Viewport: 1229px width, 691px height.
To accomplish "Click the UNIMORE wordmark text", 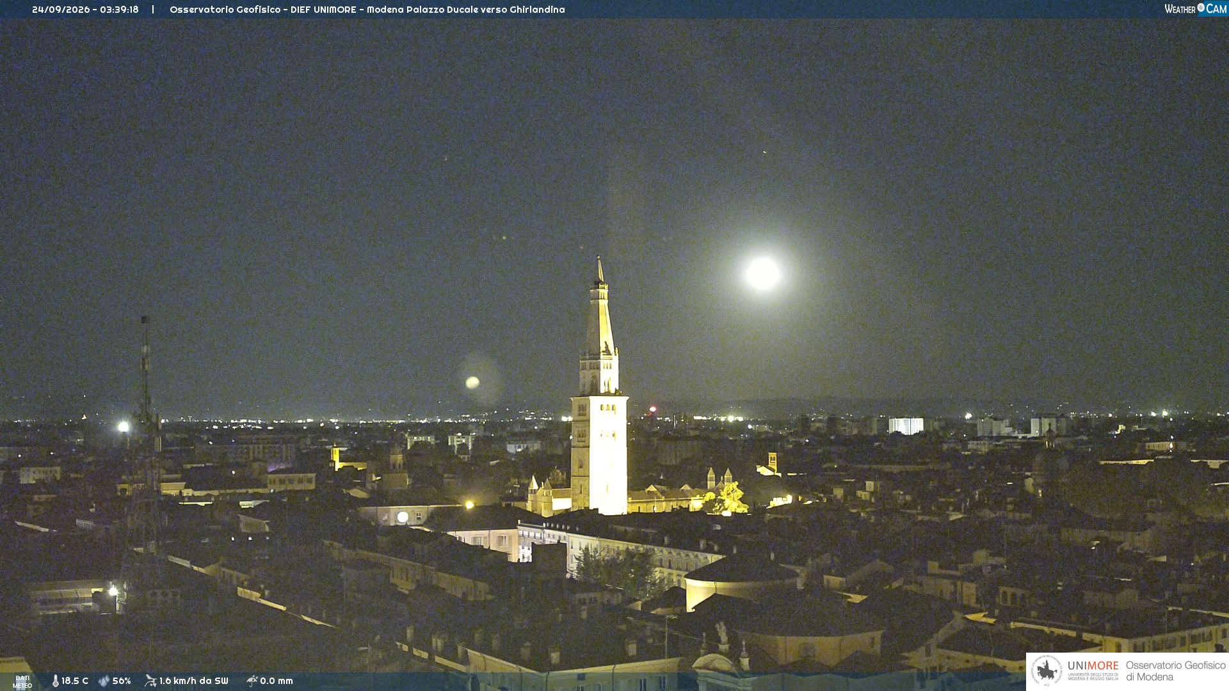I will click(1093, 666).
